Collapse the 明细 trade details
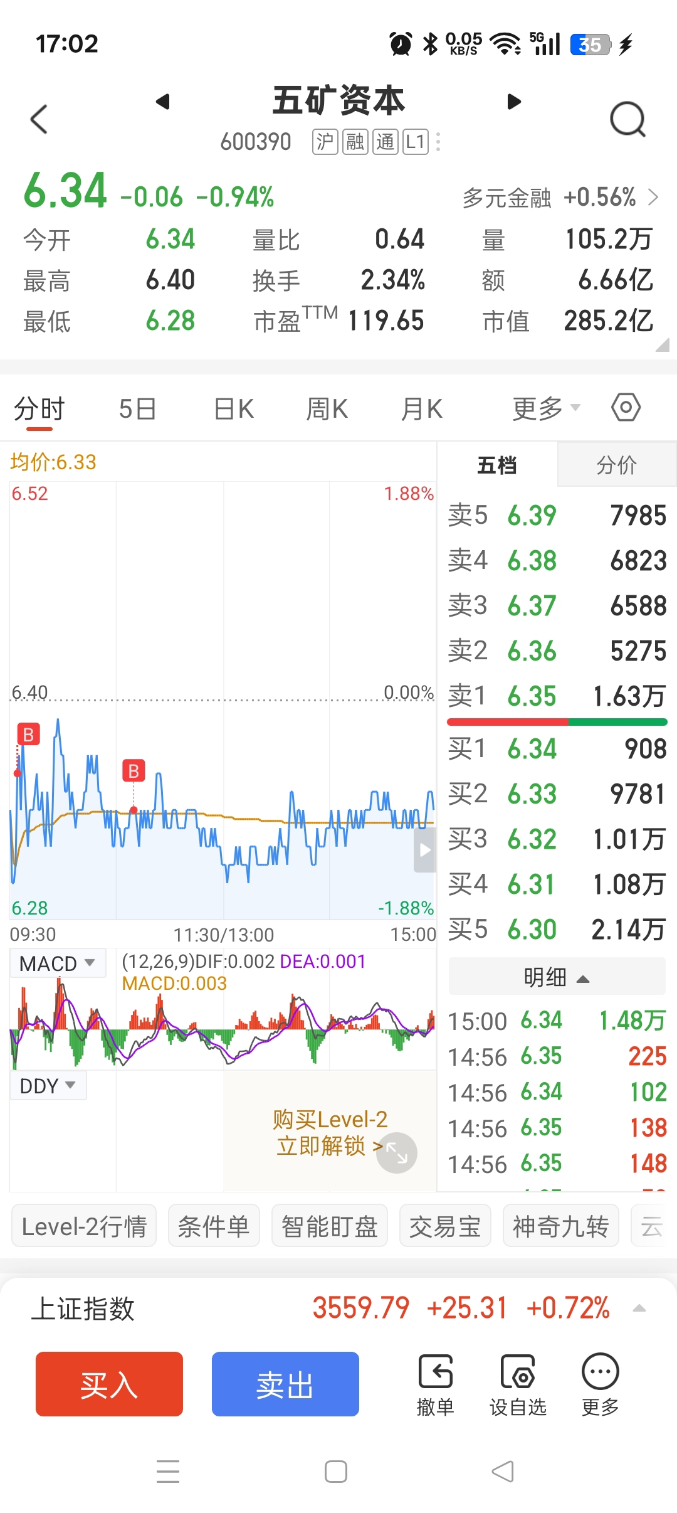 click(x=557, y=977)
